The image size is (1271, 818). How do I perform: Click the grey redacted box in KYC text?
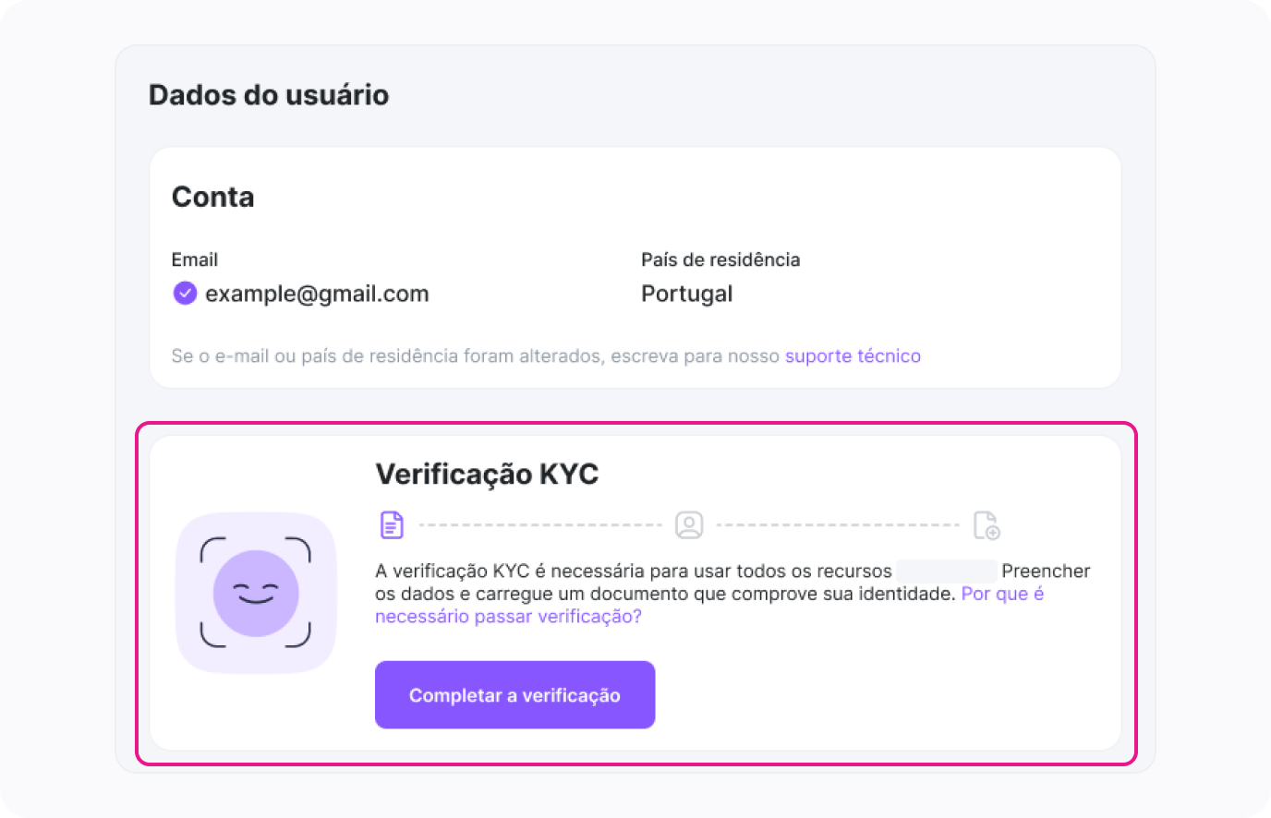(x=946, y=571)
